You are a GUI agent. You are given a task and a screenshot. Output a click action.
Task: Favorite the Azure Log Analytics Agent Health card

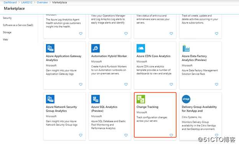(x=81, y=33)
